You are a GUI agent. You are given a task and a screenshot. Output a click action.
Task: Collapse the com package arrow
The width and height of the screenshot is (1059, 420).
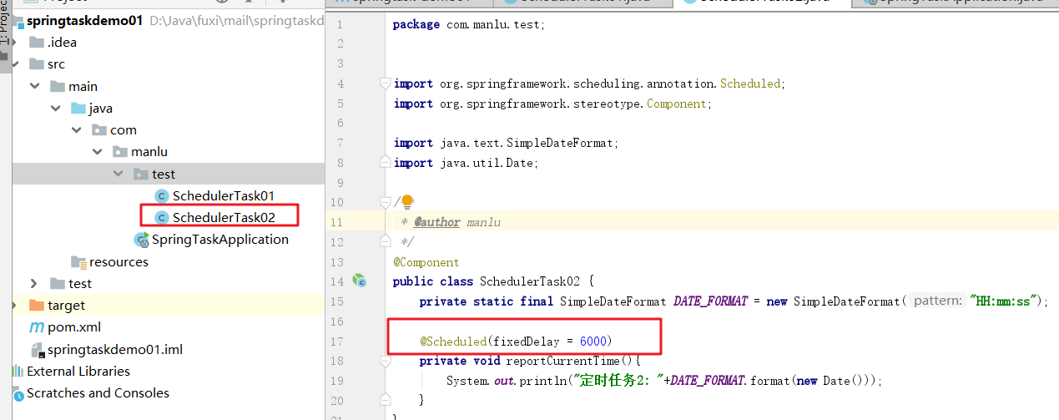(x=76, y=130)
